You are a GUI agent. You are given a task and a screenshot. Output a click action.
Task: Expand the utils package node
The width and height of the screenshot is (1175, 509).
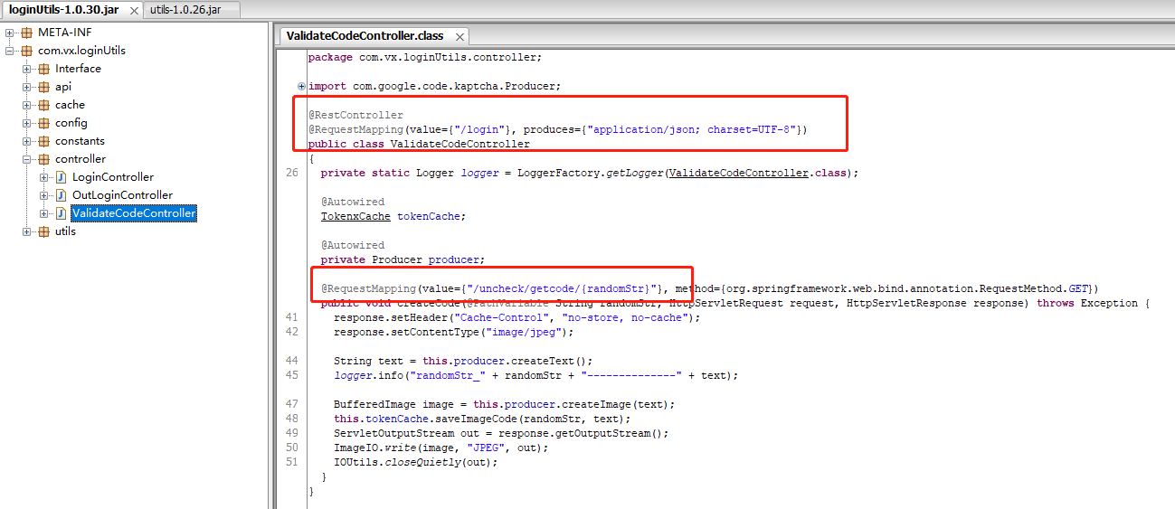(27, 231)
